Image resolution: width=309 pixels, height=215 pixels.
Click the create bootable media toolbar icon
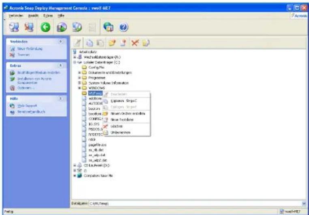pos(62,27)
